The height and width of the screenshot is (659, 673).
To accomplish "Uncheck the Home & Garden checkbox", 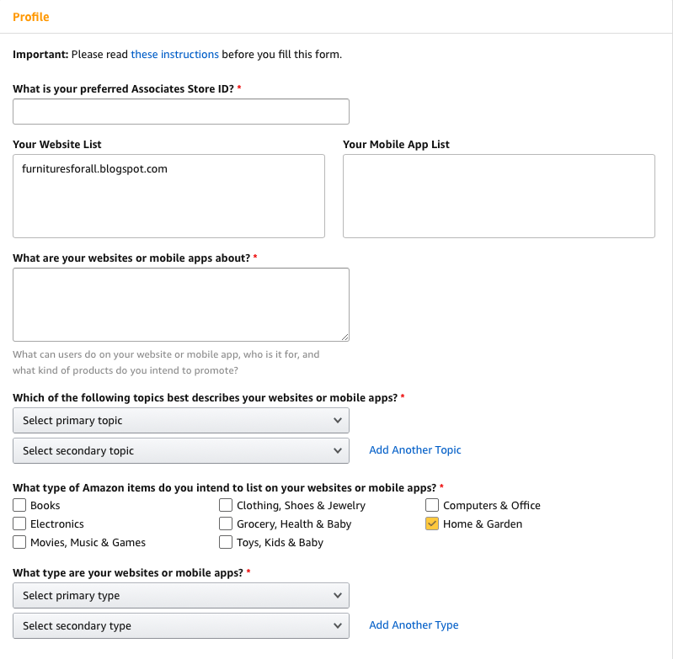I will (x=432, y=523).
